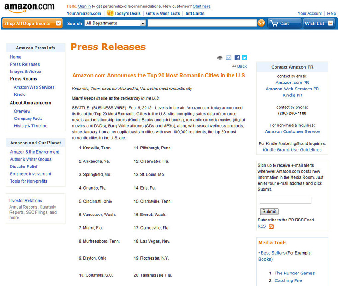The height and width of the screenshot is (286, 339).
Task: Click the press release headline about Romantic Cities
Action: pyautogui.click(x=159, y=75)
